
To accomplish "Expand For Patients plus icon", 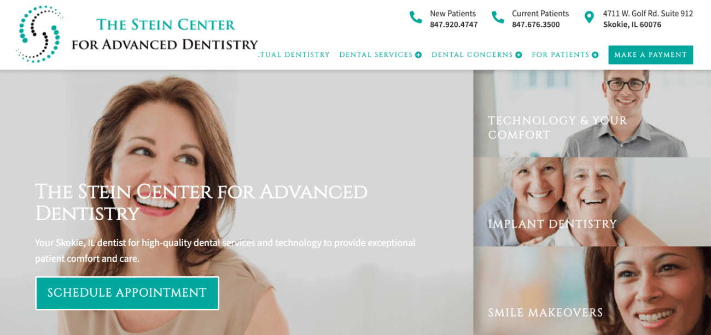I will pyautogui.click(x=595, y=55).
